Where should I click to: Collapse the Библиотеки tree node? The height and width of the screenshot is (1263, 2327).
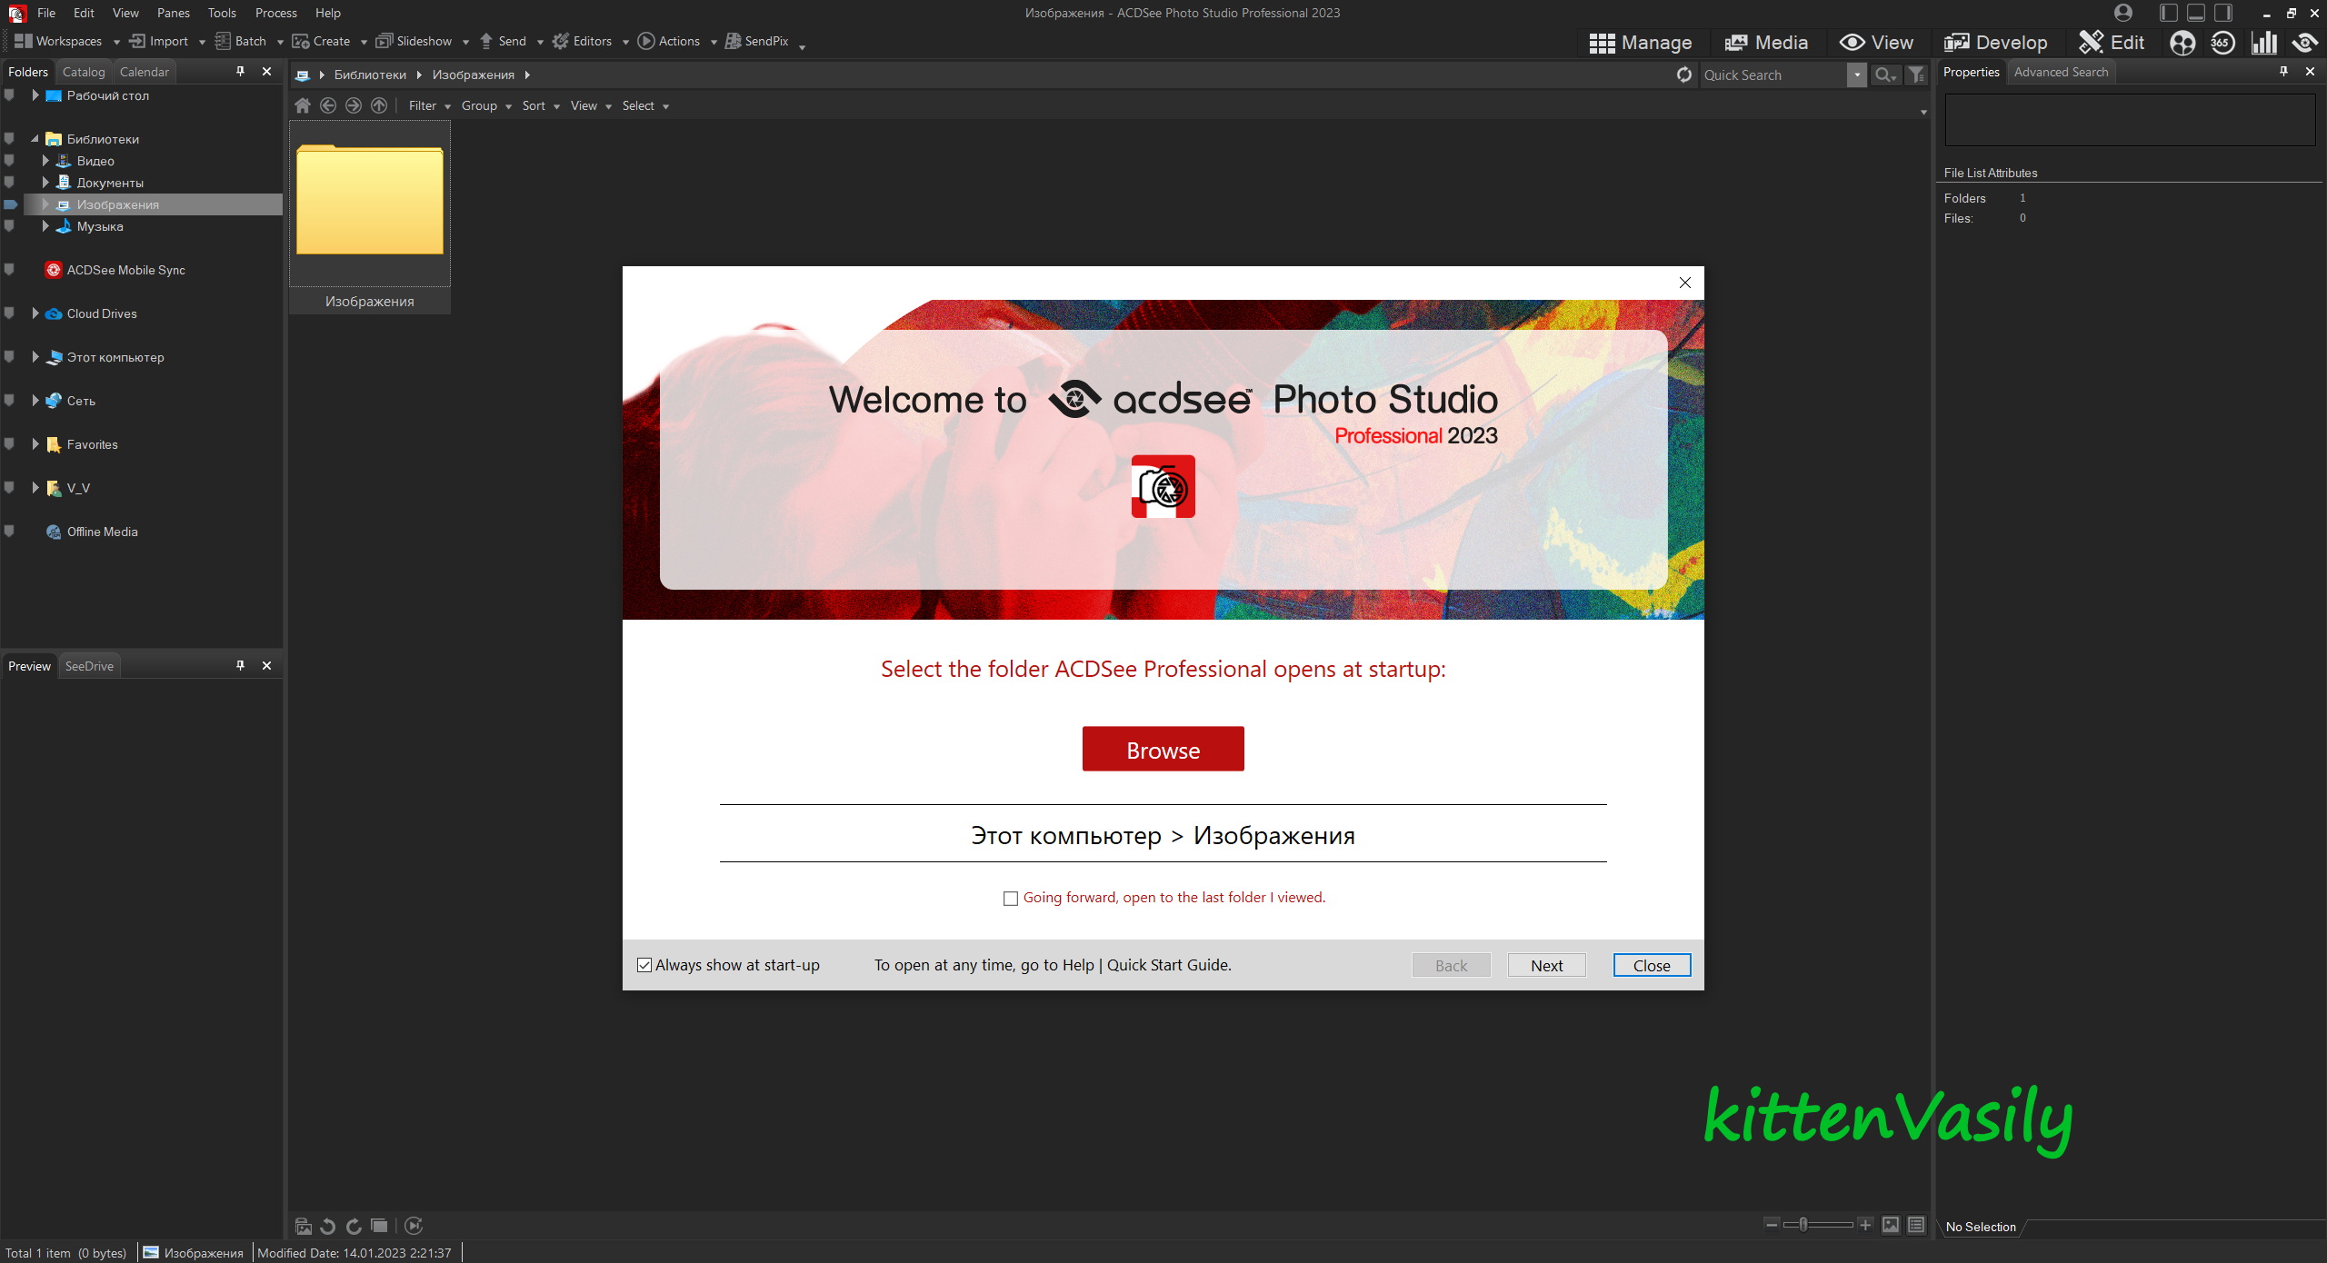(35, 139)
